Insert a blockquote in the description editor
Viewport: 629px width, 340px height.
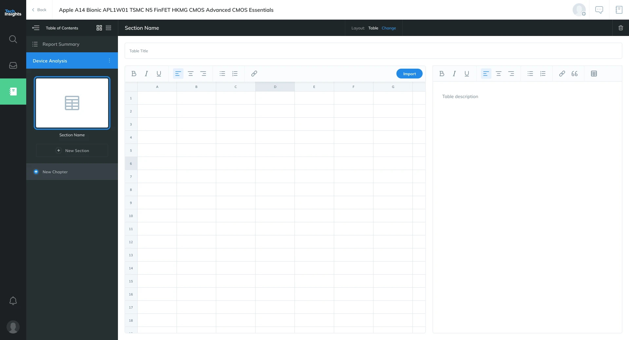pos(574,74)
